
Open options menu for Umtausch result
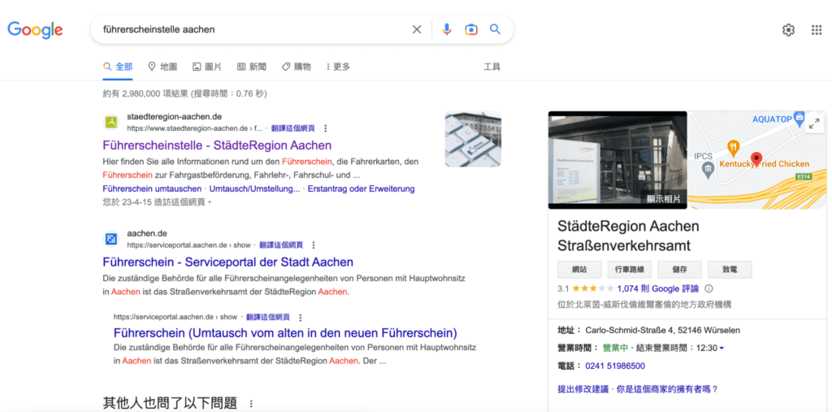pos(301,318)
